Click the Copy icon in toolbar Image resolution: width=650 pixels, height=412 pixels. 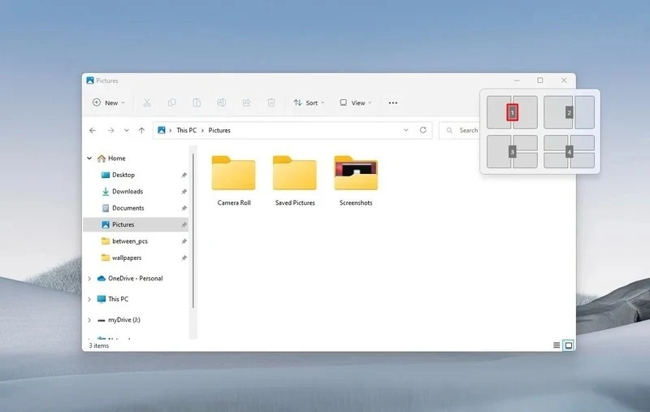(x=171, y=103)
